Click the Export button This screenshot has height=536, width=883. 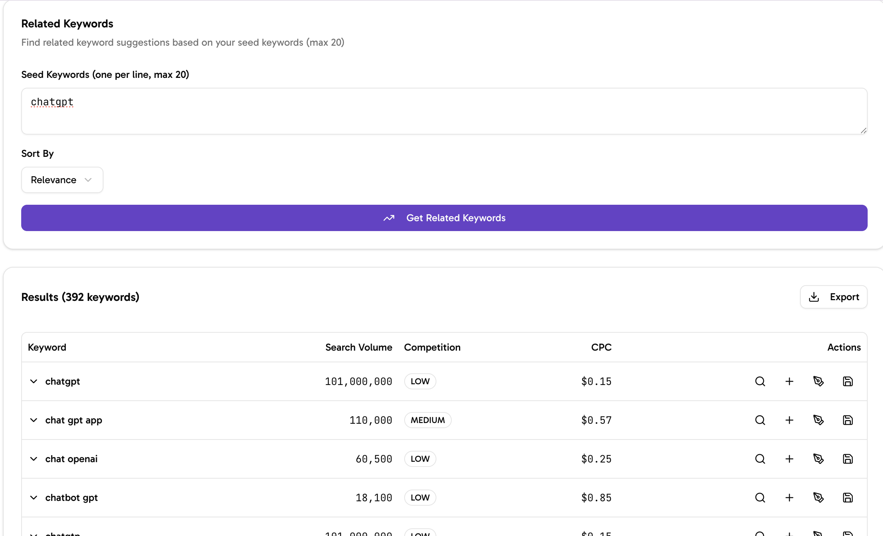[834, 297]
